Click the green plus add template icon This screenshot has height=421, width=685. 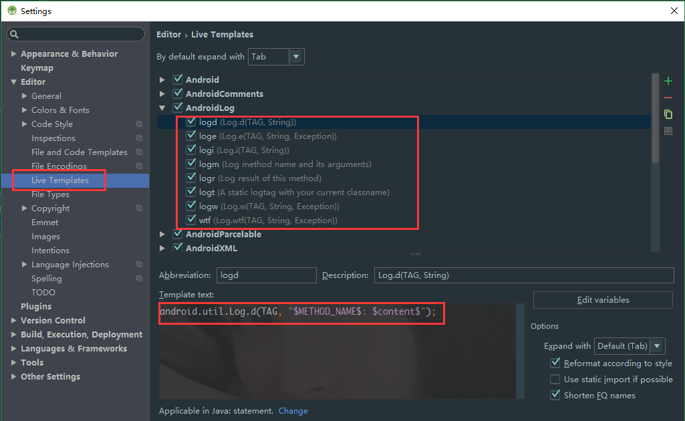point(668,81)
